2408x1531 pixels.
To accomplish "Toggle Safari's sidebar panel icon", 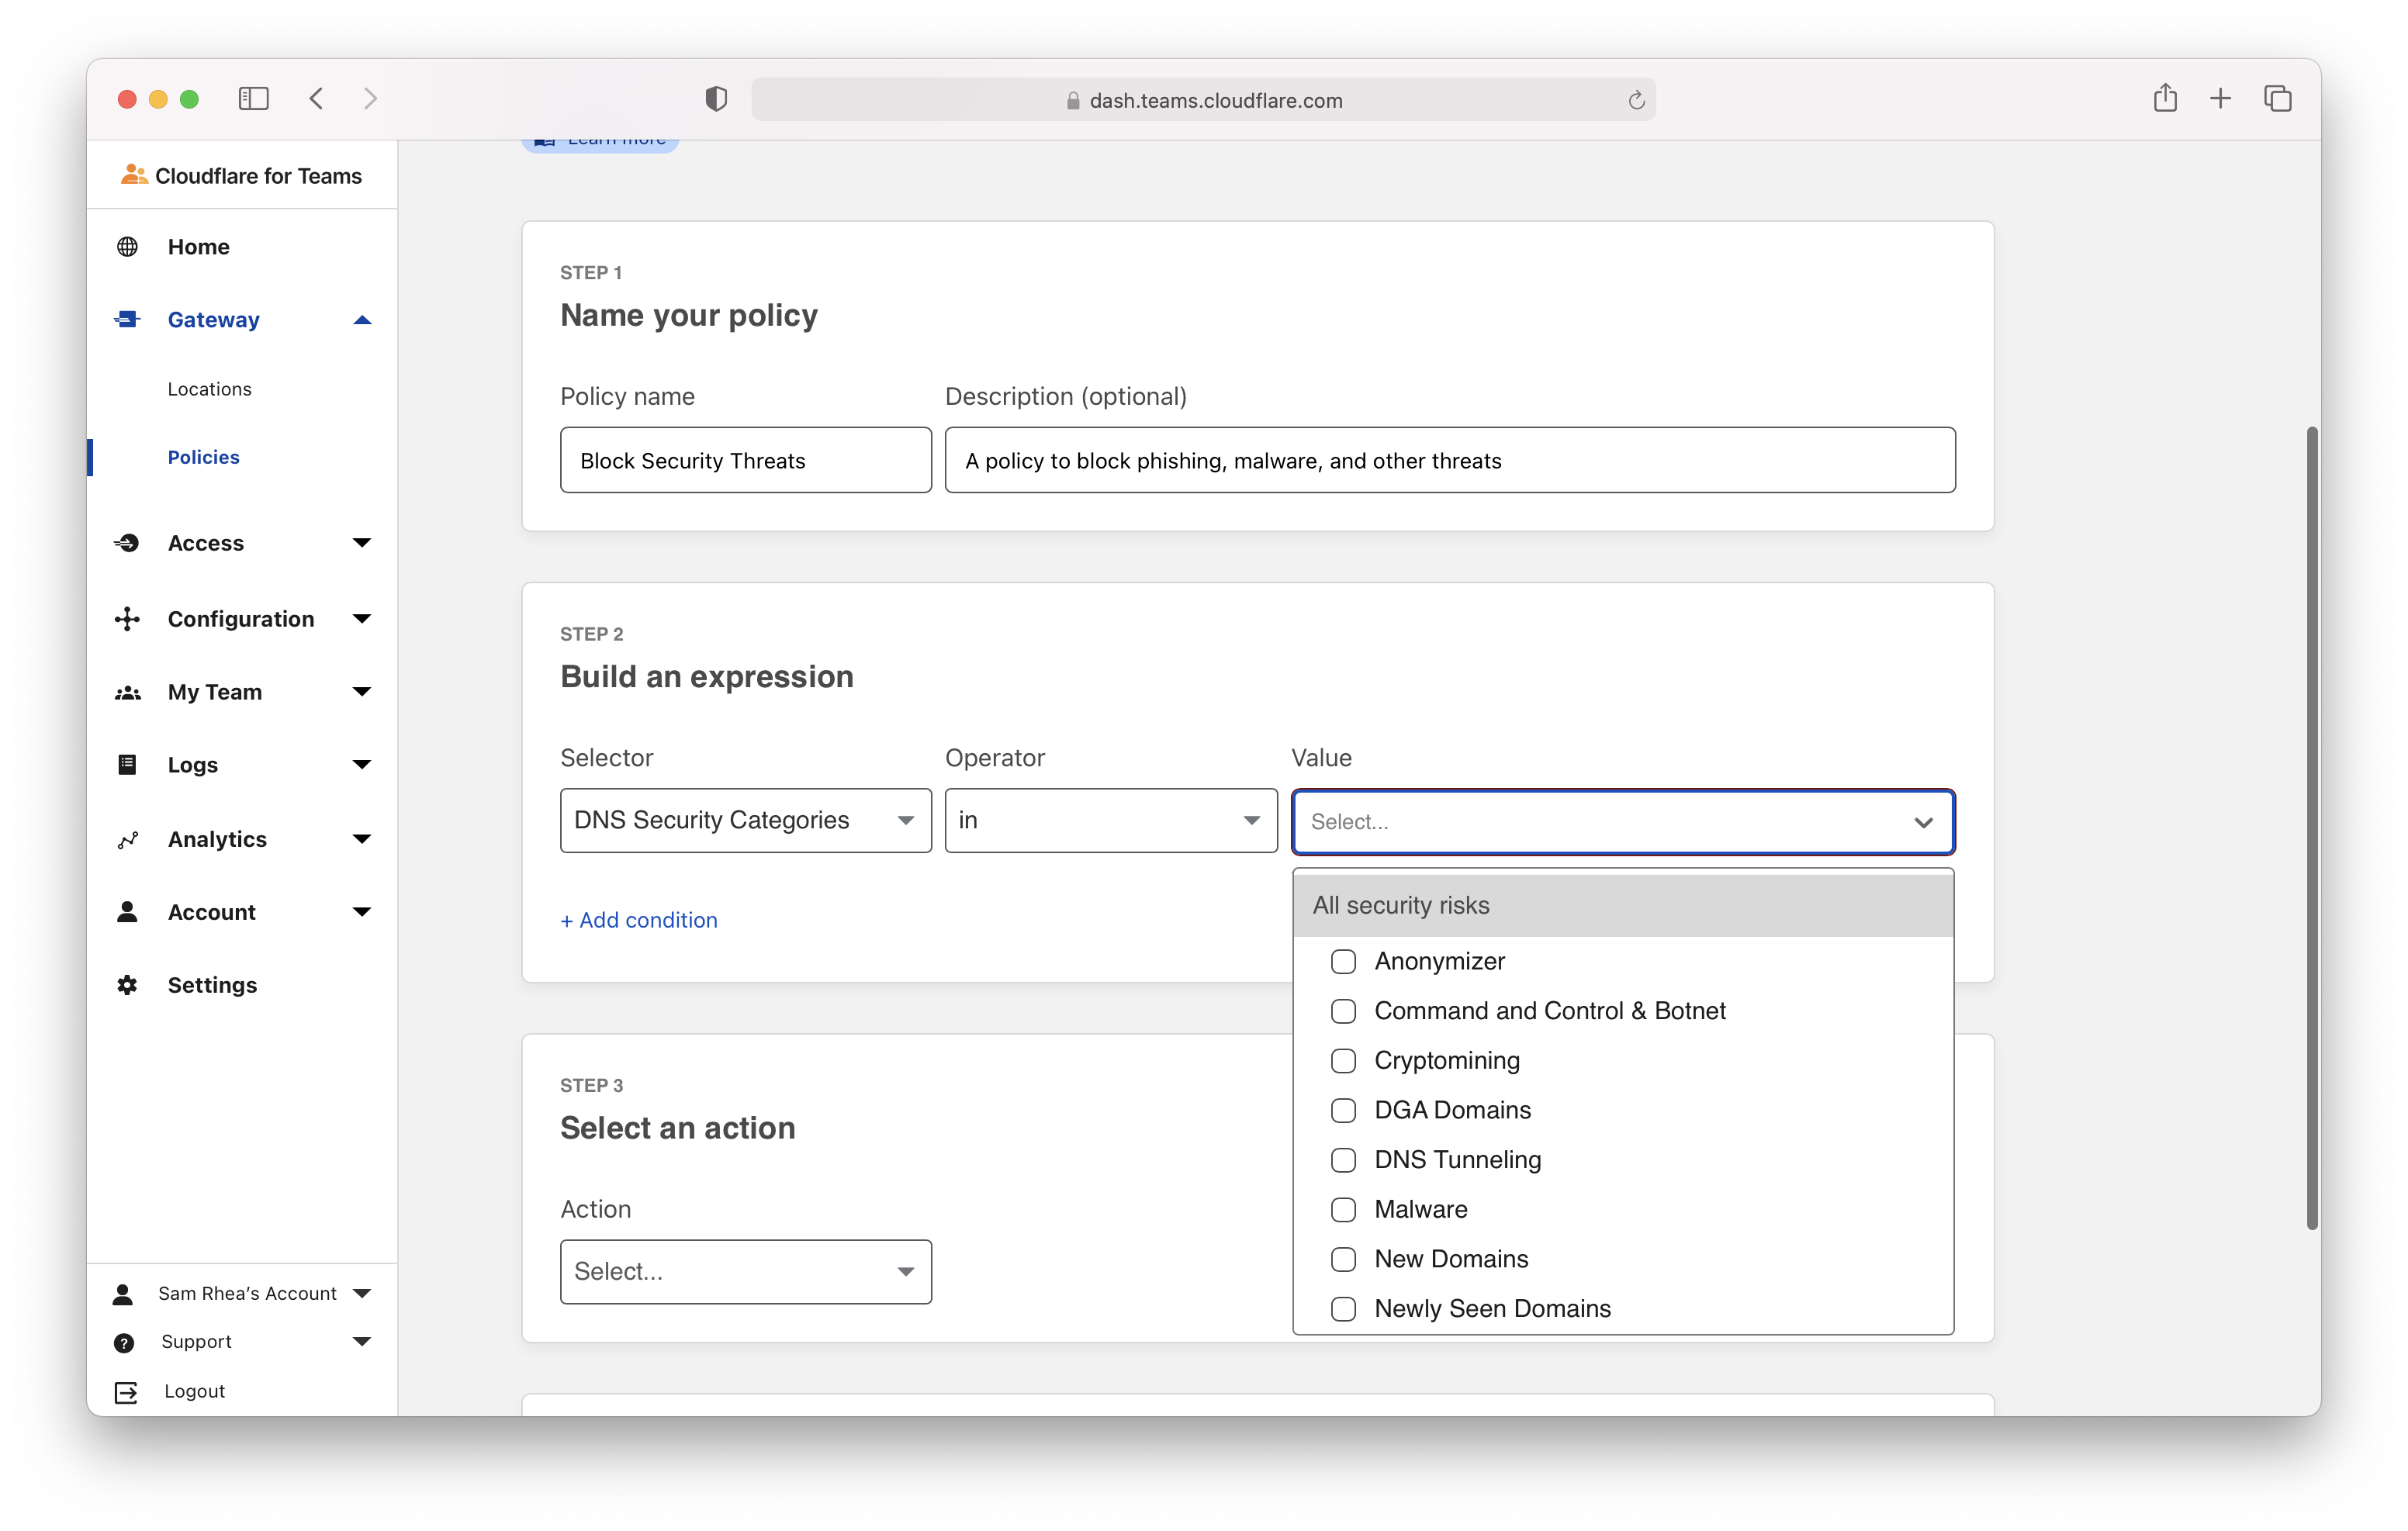I will point(253,98).
